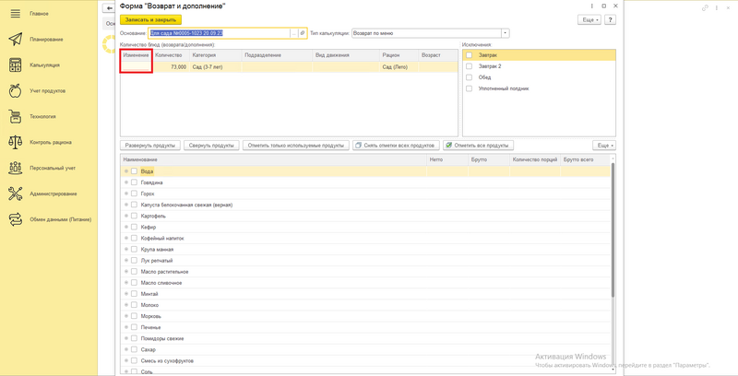This screenshot has height=376, width=738.
Task: Tick the Завтрак exclusion checkbox
Action: [x=470, y=55]
